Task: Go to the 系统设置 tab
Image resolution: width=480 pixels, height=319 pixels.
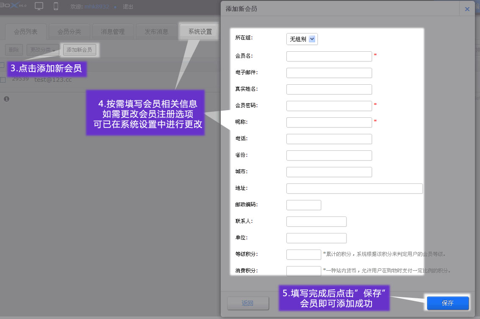Action: [x=200, y=32]
